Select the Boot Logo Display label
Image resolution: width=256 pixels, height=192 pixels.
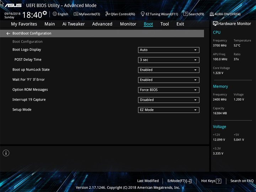tap(27, 50)
